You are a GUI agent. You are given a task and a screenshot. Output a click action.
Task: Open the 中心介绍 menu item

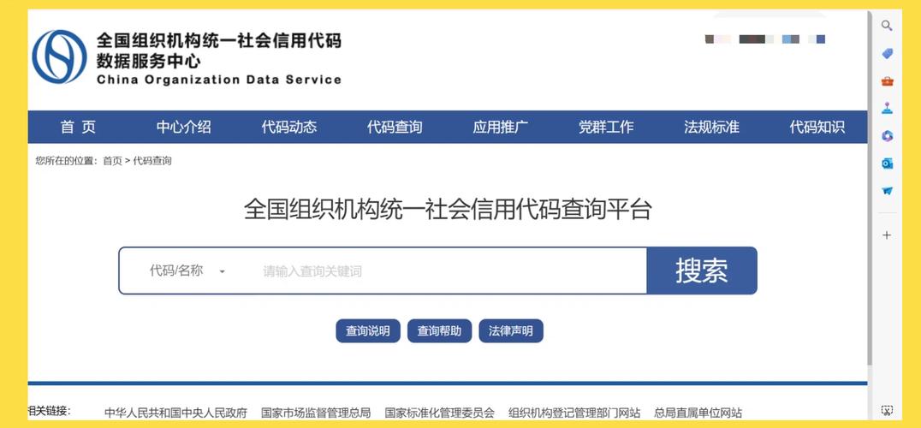pos(183,127)
